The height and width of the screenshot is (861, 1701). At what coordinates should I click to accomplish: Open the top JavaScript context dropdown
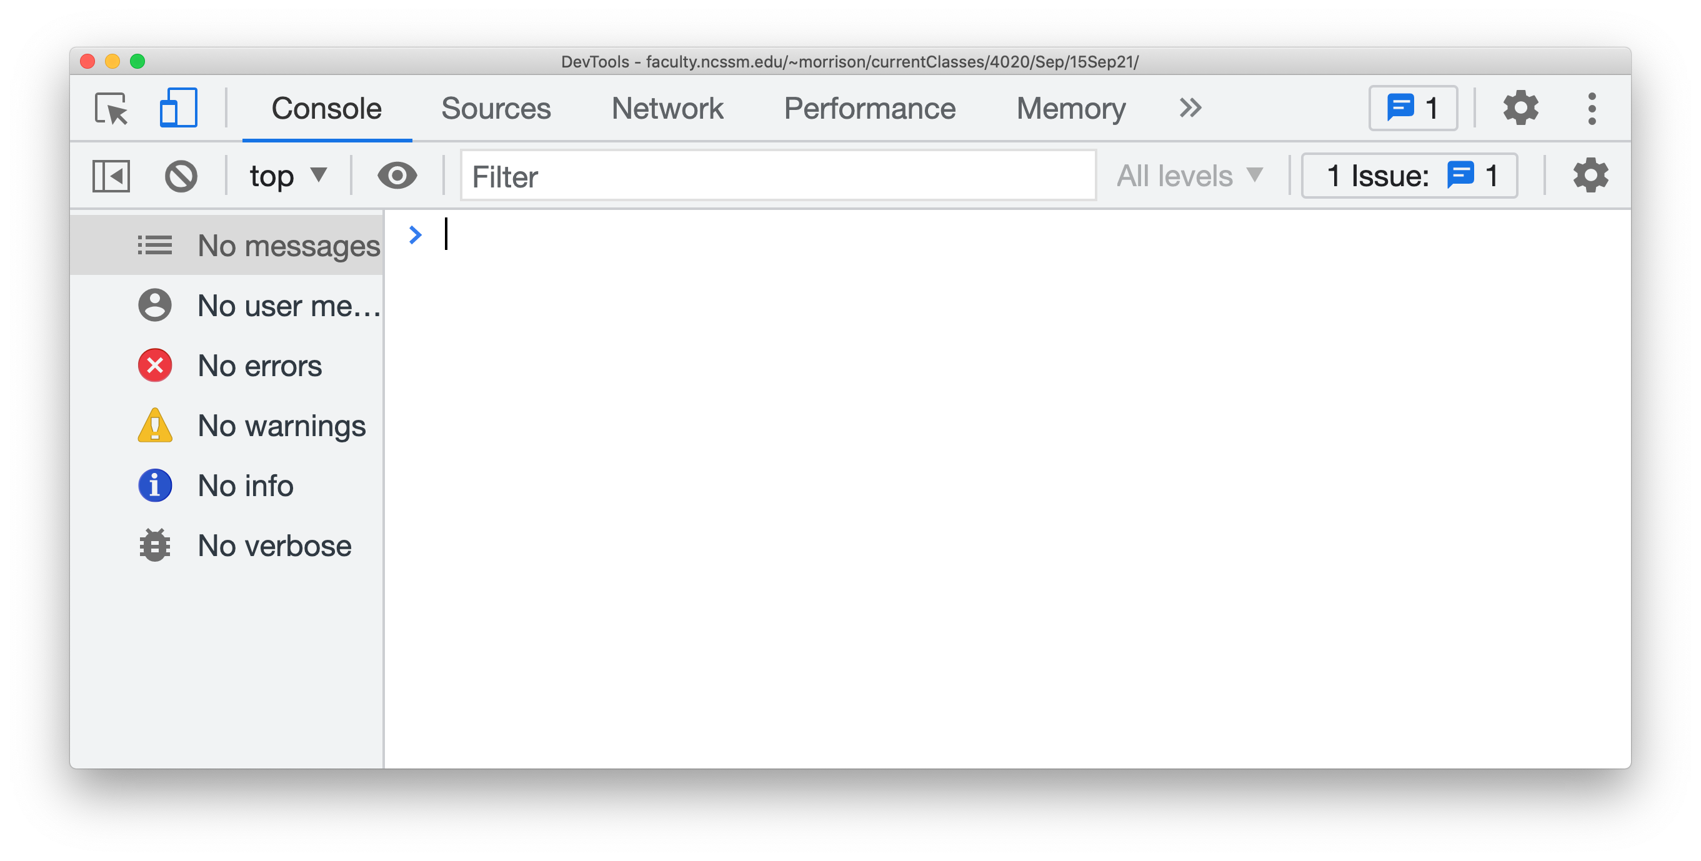288,176
